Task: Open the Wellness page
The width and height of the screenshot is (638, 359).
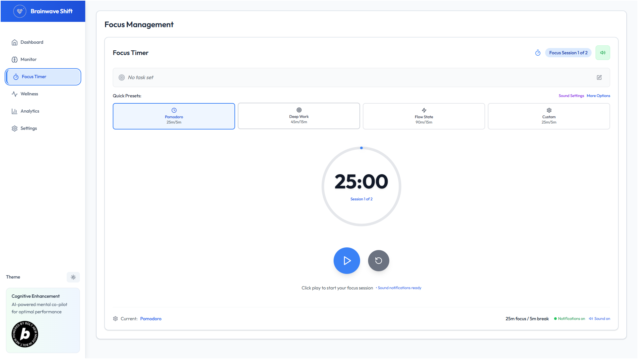Action: (x=29, y=94)
